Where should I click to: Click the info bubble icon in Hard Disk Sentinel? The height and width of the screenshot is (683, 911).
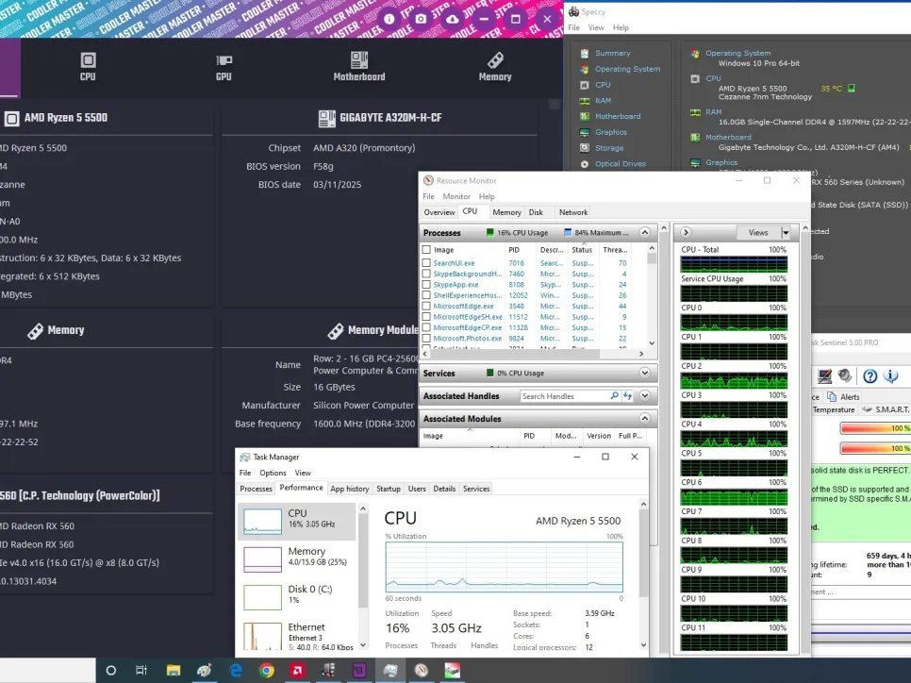pos(890,376)
